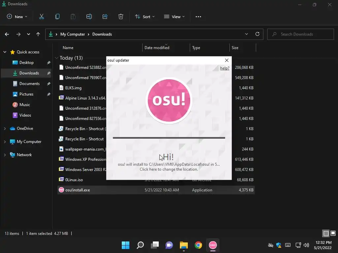Refresh the Downloads folder view
The width and height of the screenshot is (338, 253).
[x=257, y=34]
